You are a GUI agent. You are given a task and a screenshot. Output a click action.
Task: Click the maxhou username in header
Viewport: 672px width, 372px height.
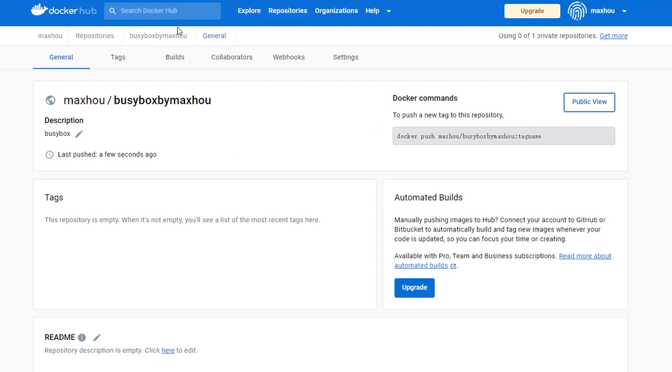[x=602, y=11]
